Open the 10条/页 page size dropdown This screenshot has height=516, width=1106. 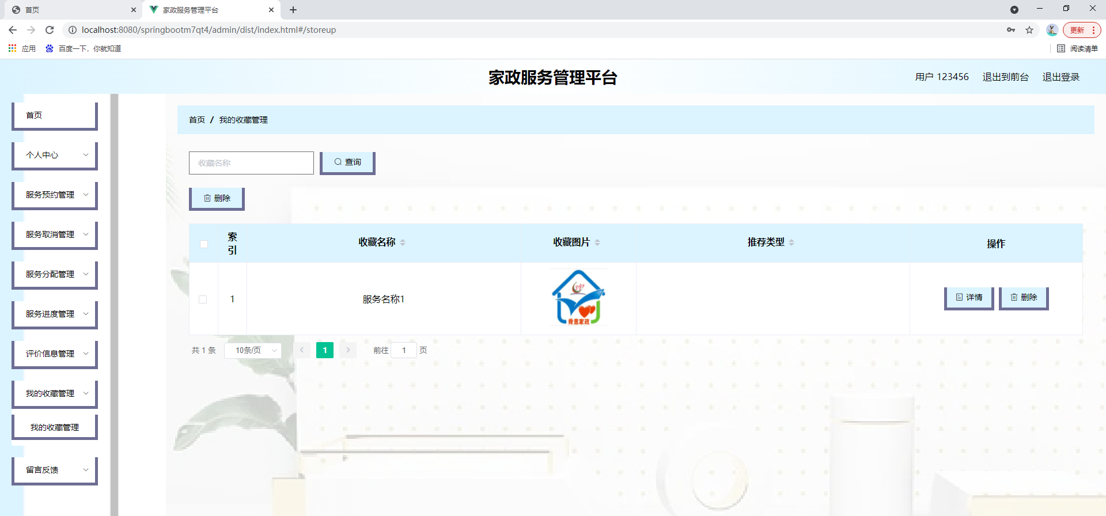click(253, 350)
